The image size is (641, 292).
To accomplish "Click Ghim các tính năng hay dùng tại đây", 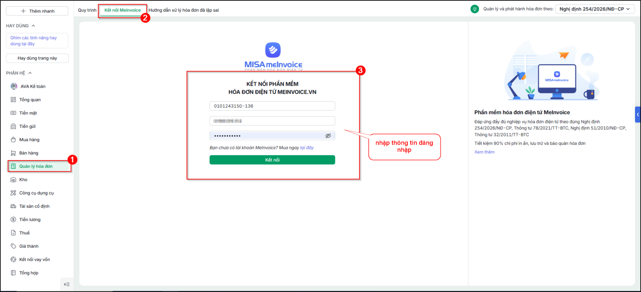I will pyautogui.click(x=37, y=41).
